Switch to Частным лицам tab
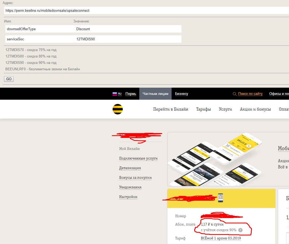This screenshot has height=244, width=289. [x=155, y=94]
